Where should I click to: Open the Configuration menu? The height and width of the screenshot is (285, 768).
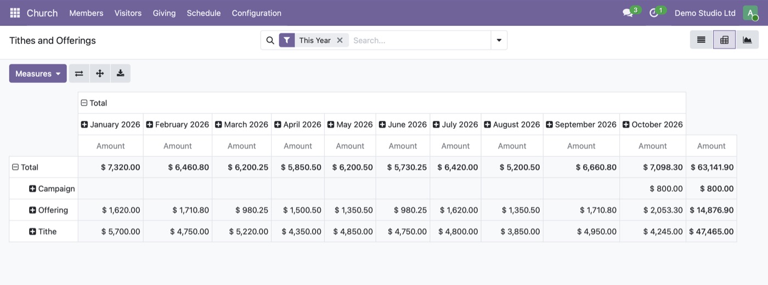tap(256, 13)
